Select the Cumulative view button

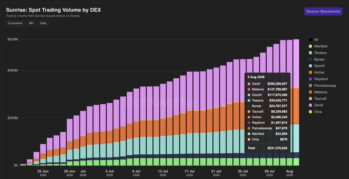[15, 23]
